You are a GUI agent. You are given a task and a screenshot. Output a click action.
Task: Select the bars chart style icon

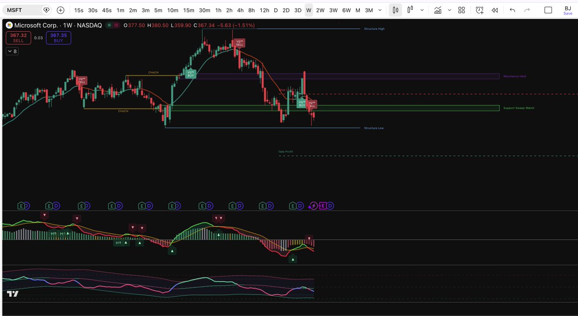point(395,10)
